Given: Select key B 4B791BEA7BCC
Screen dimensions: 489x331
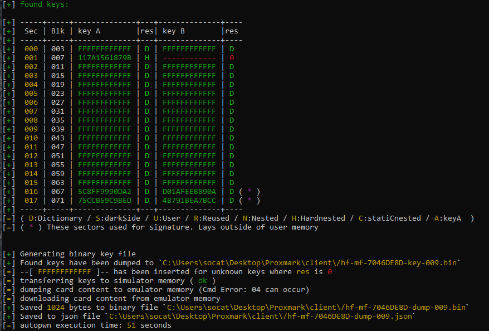Looking at the screenshot, I should (x=189, y=201).
